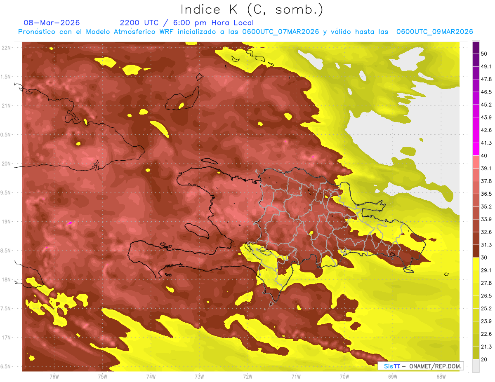
Task: Click the "68W" longitude label
Action: tap(441, 376)
